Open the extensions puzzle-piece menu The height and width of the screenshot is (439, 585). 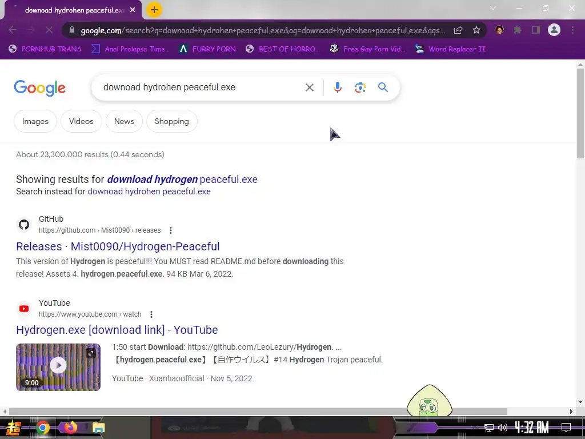[x=517, y=30]
